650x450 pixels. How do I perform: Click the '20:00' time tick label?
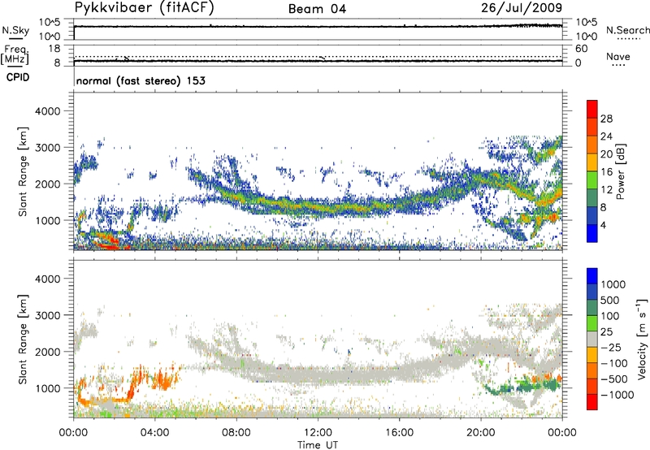(480, 433)
